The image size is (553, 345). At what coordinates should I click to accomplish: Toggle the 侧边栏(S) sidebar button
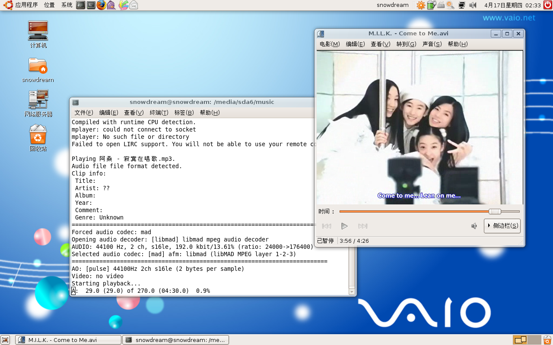(x=502, y=226)
